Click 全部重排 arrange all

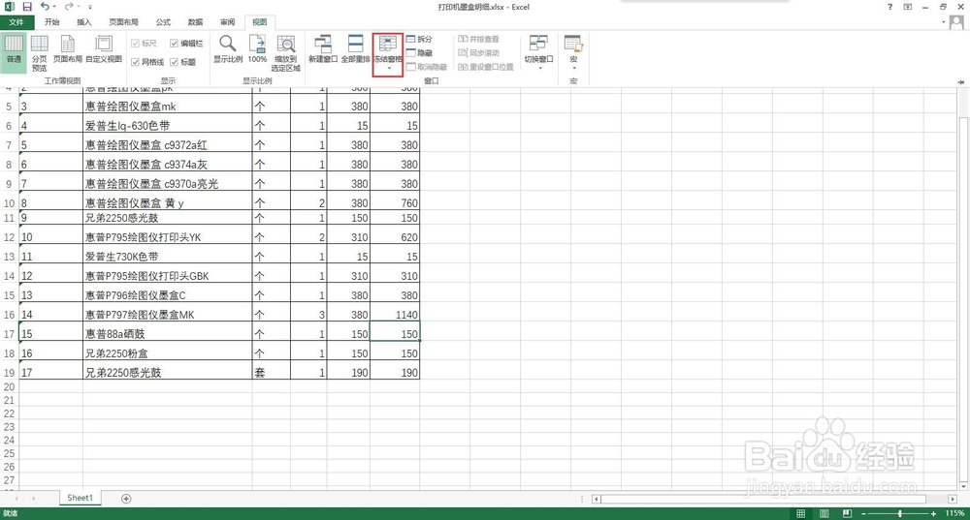pos(355,49)
